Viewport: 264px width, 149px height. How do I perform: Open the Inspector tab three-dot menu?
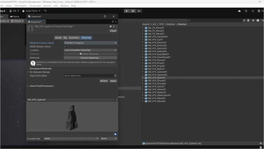116,22
